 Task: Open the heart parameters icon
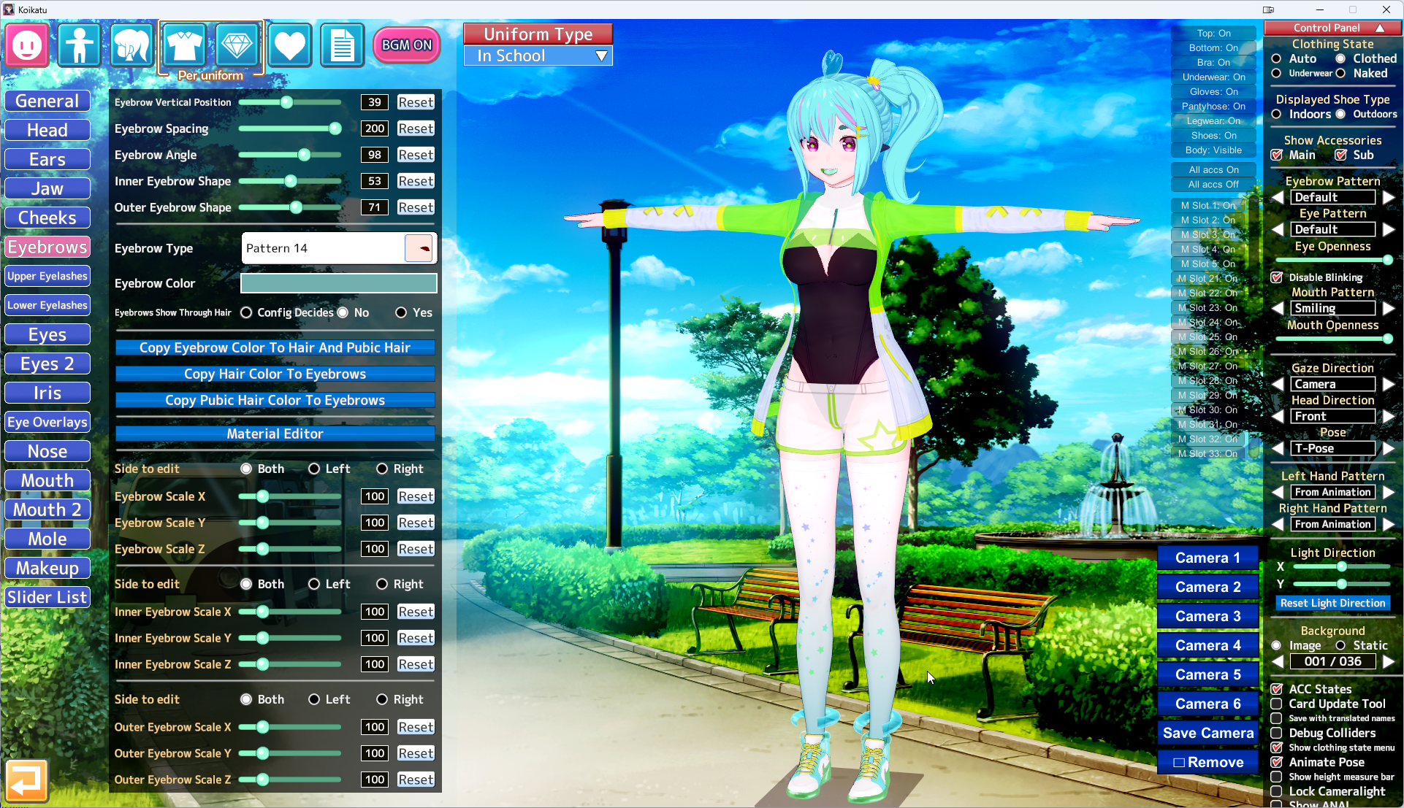click(x=289, y=45)
